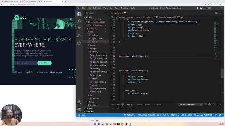Viewport: 225px width, 126px height.
Task: Open the Run and Debug view
Action: (x=79, y=36)
